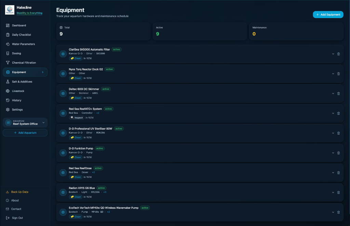350x226 pixels.
Task: Click the x3 quantity on Radion XR15
Action: coord(105,192)
